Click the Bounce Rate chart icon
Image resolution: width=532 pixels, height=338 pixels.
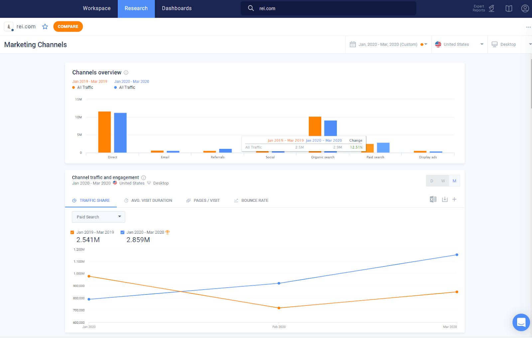[236, 200]
